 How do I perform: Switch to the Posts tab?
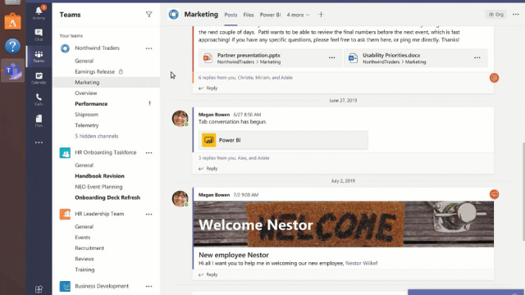point(231,15)
